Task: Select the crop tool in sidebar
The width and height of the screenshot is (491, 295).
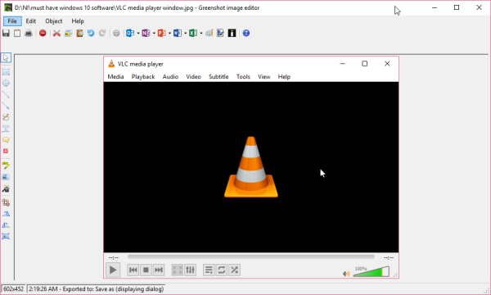Action: [6, 202]
